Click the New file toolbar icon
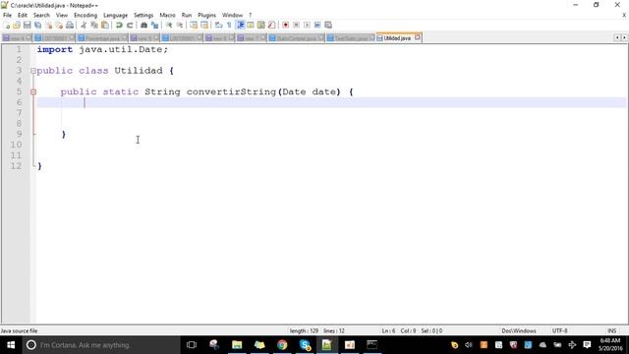Viewport: 629px width, 354px height. point(7,25)
